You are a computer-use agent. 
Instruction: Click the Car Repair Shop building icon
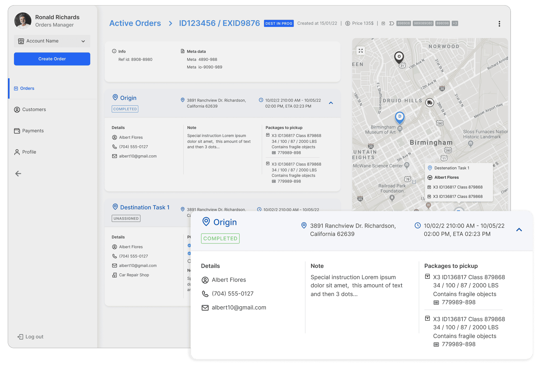coord(114,275)
